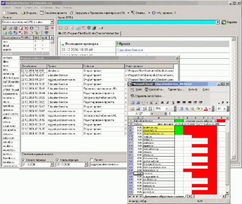Click Загрузить и Проверить партнёрские URL
The width and height of the screenshot is (242, 204).
pos(98,13)
